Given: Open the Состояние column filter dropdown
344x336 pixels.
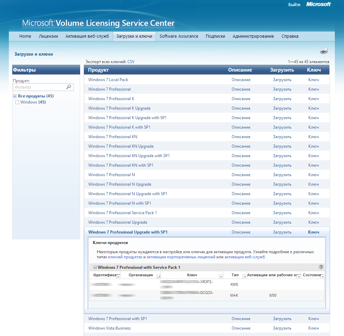Looking at the screenshot, I should pyautogui.click(x=323, y=277).
